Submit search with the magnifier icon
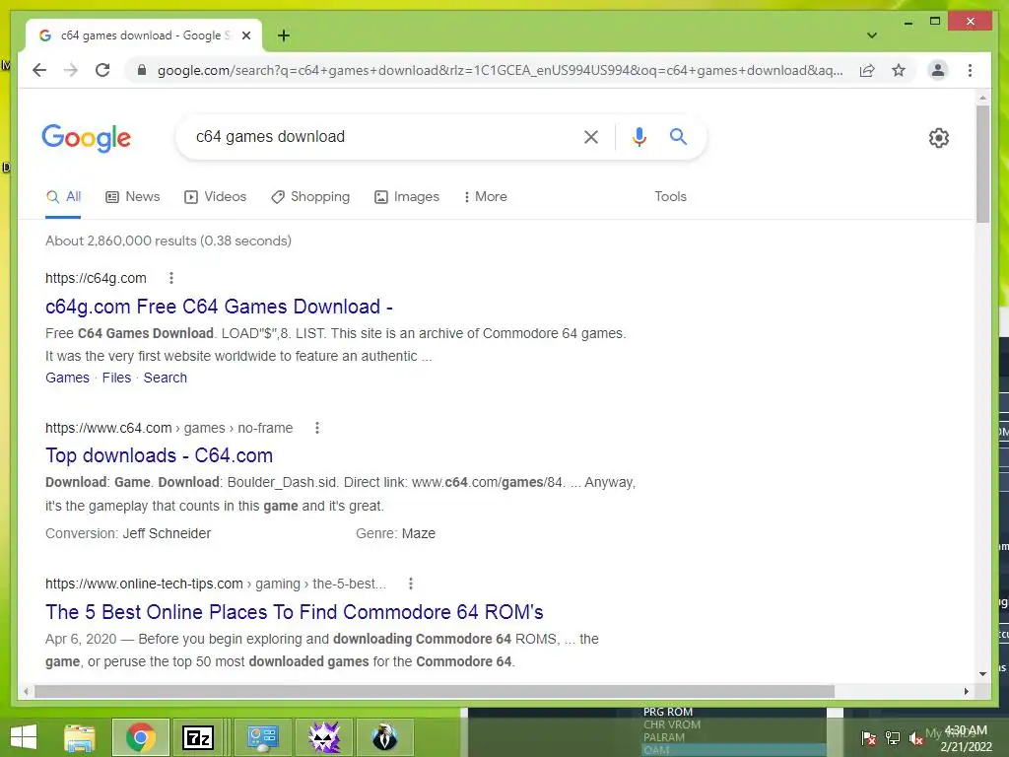The height and width of the screenshot is (757, 1009). 678,136
